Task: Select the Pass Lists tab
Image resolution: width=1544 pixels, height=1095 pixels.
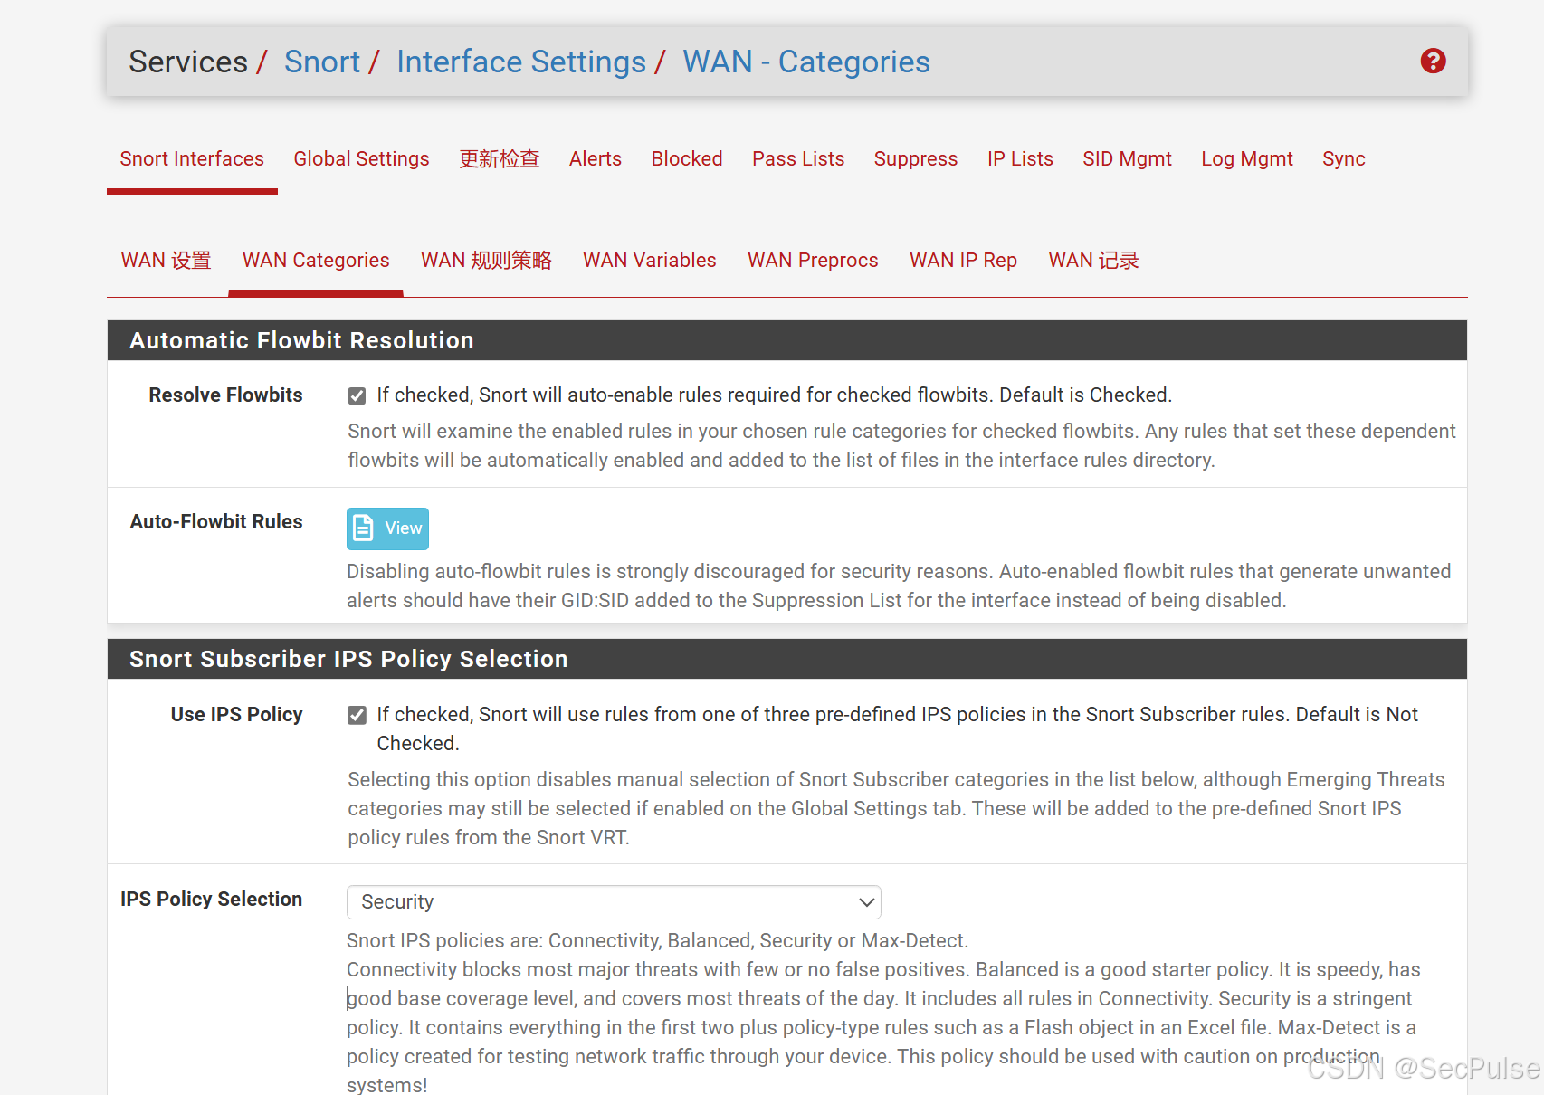Action: [x=798, y=159]
